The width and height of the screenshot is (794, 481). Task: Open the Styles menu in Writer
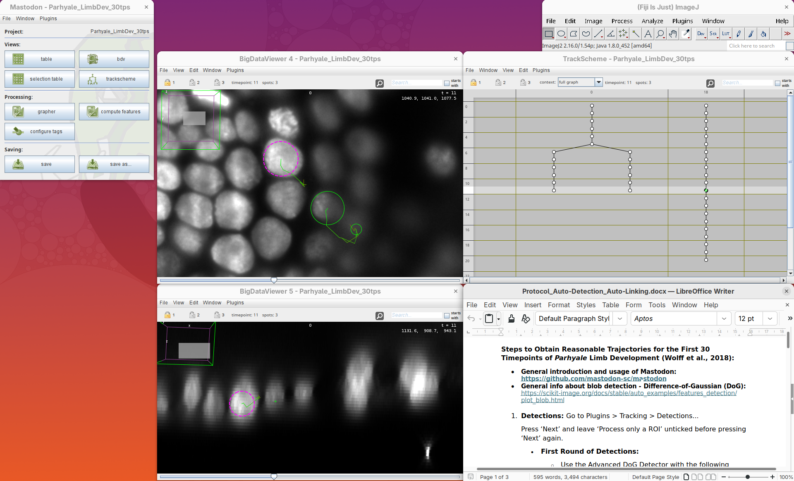click(x=586, y=305)
